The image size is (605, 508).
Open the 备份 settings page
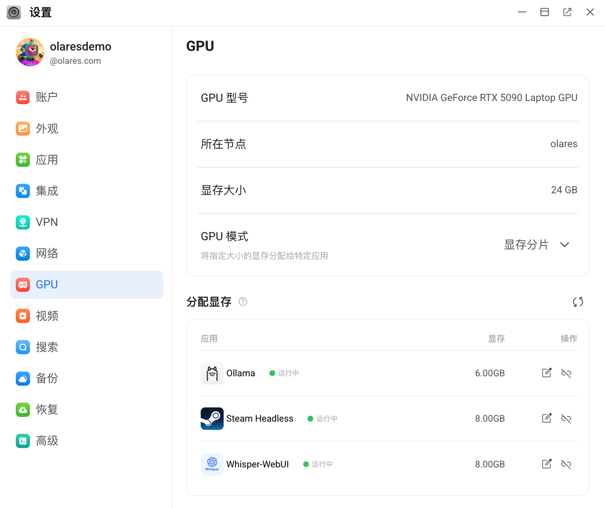tap(47, 378)
